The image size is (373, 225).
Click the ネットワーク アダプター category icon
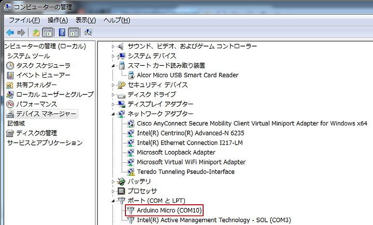(x=122, y=114)
